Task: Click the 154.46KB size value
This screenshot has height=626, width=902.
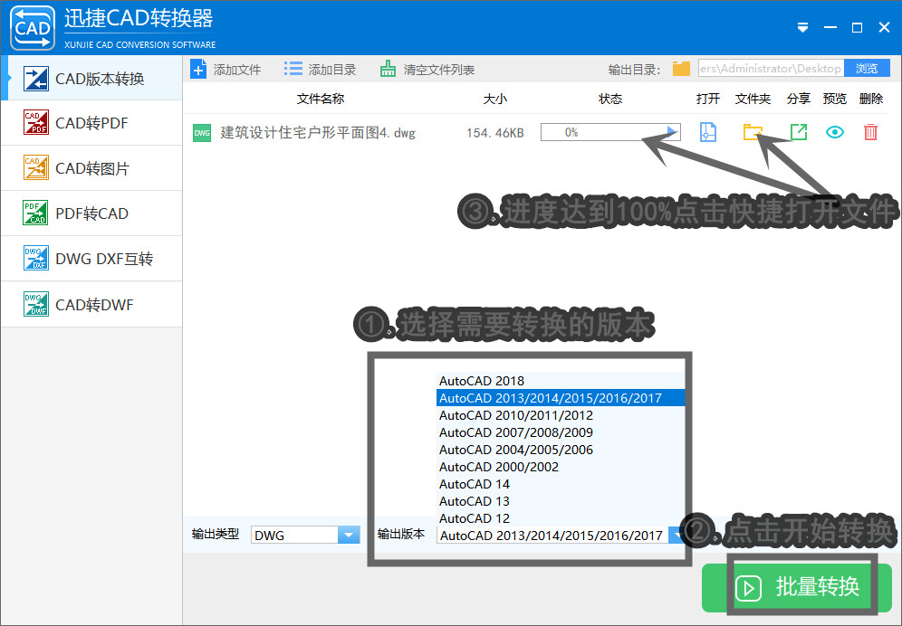Action: 494,133
